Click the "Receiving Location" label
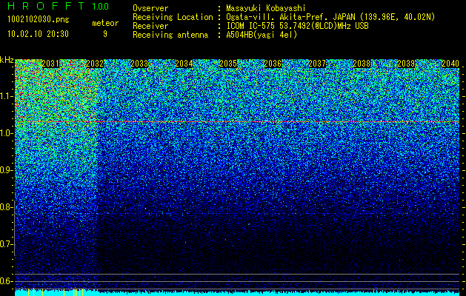The image size is (466, 296). (x=173, y=17)
